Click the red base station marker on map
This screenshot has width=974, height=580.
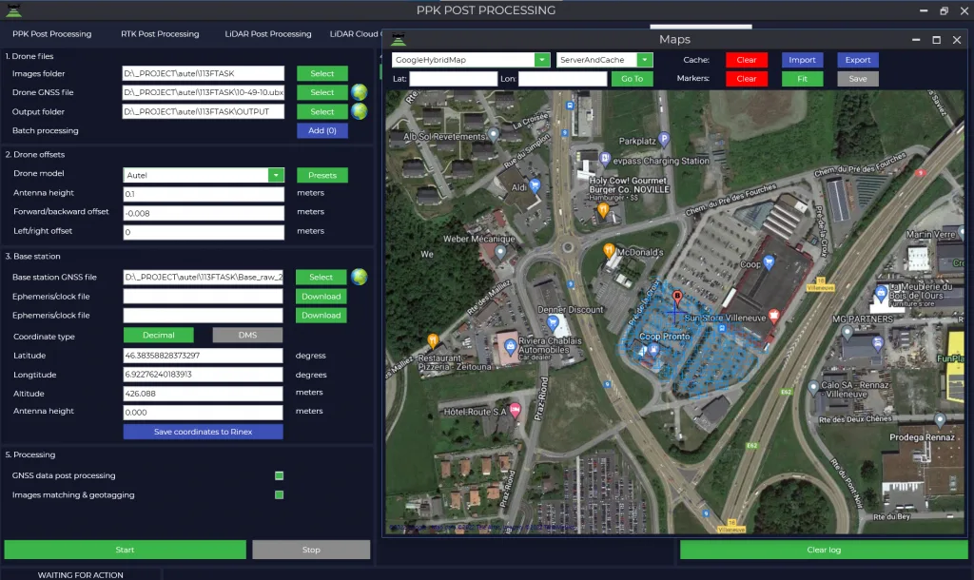pos(677,297)
